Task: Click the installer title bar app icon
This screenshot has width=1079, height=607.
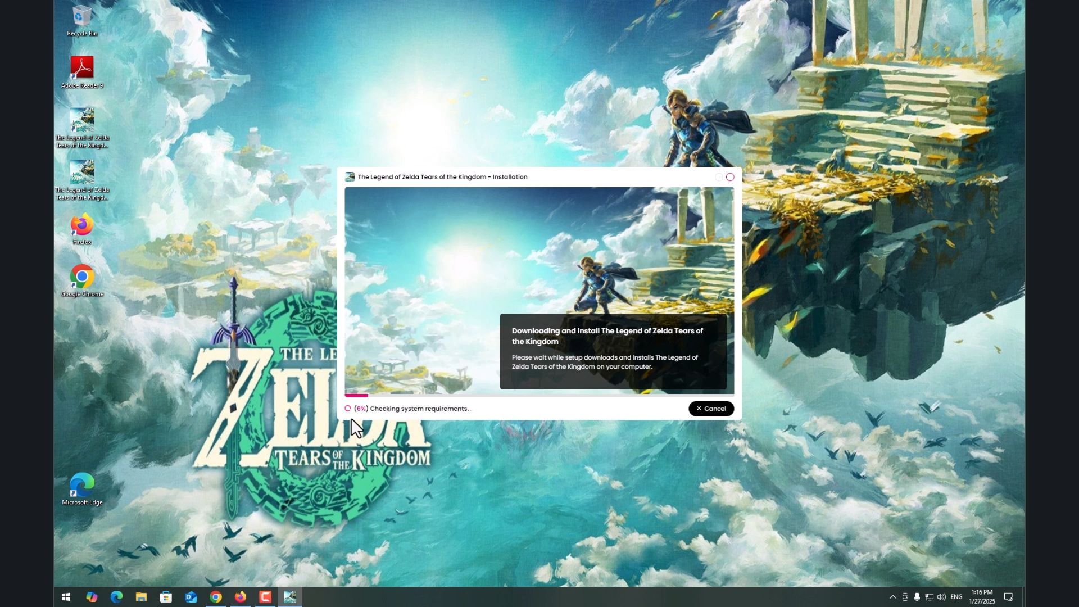Action: [350, 177]
